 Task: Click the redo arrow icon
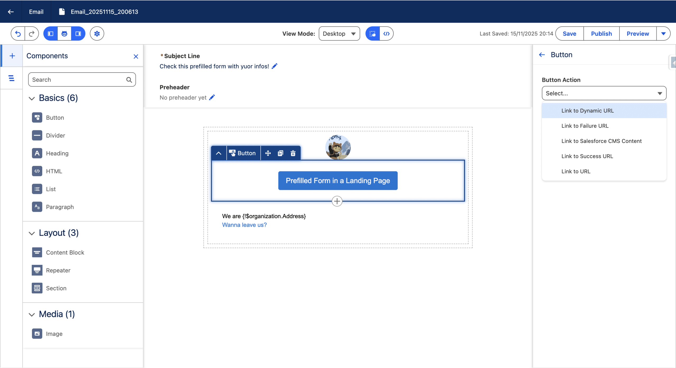click(32, 34)
